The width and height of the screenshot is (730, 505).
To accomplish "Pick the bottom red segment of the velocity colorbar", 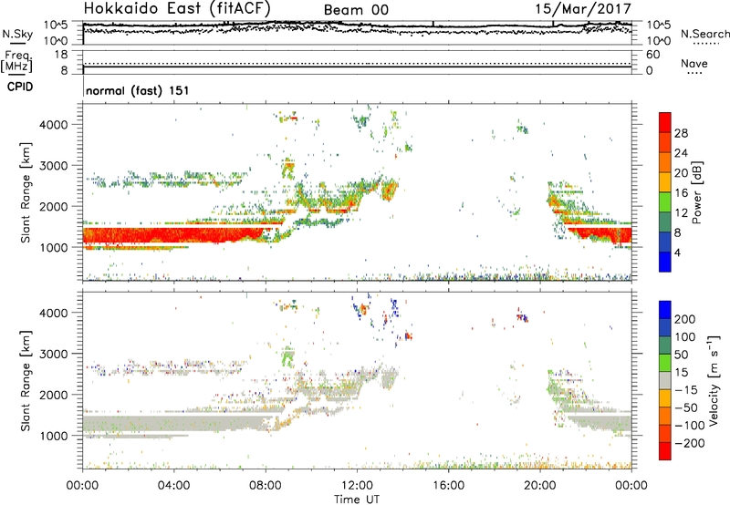I will pos(665,451).
